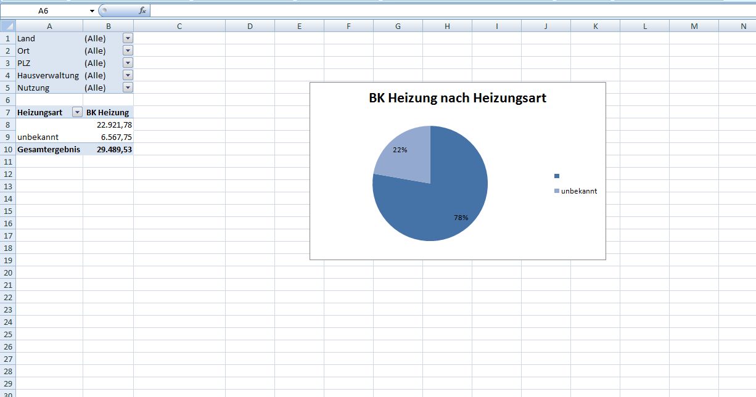This screenshot has width=756, height=397.
Task: Open the Name Box dropdown arrow
Action: pyautogui.click(x=92, y=11)
